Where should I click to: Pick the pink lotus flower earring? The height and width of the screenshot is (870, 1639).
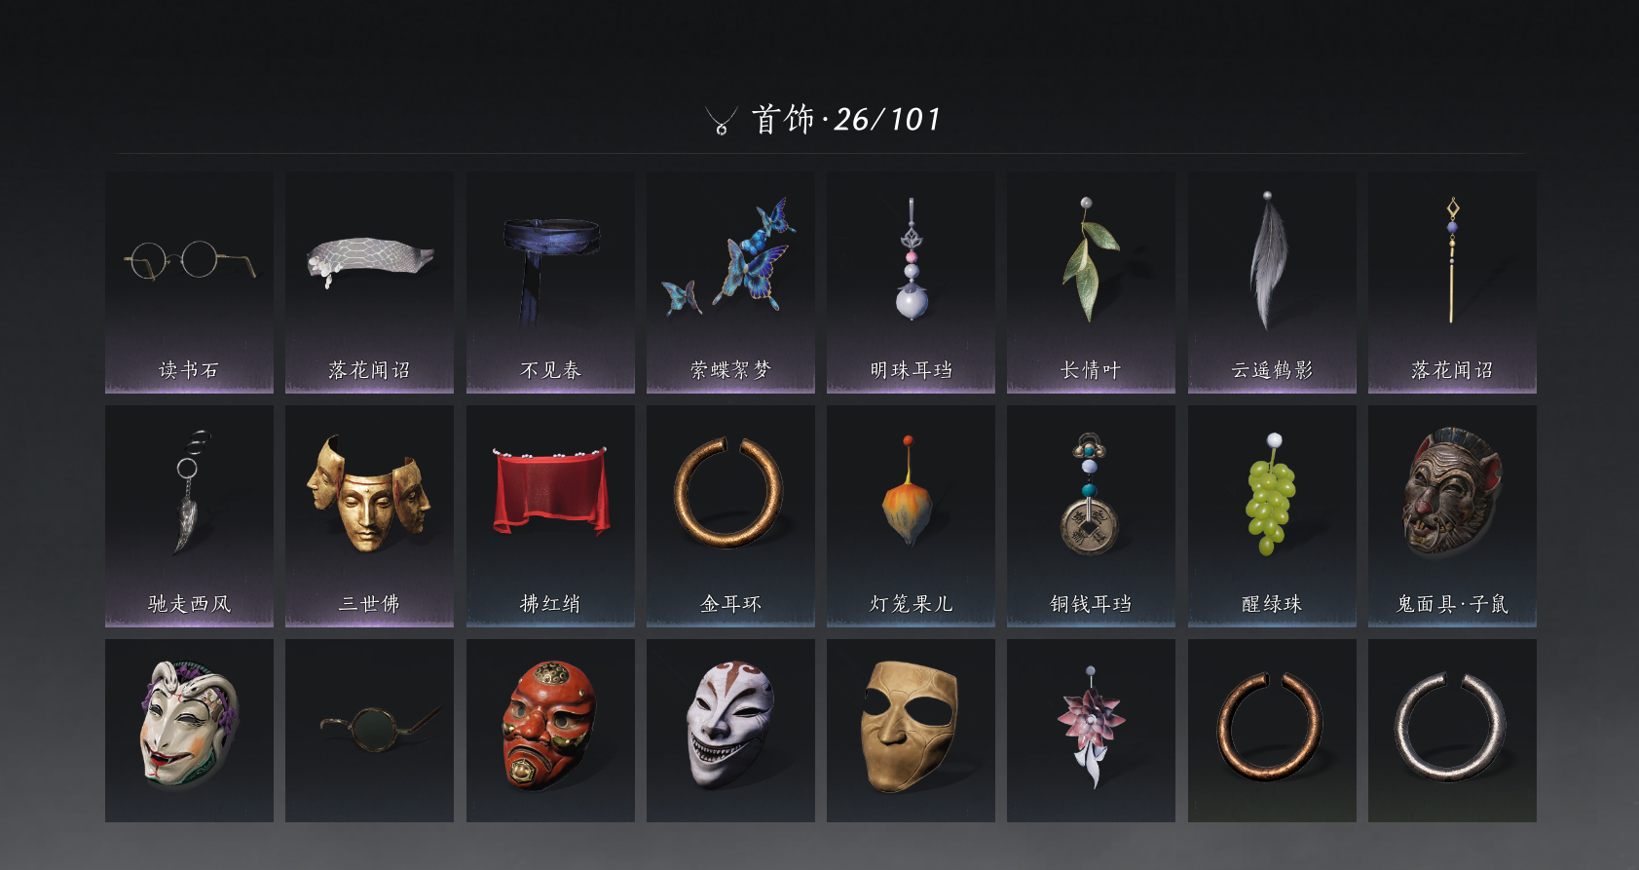tap(1091, 731)
